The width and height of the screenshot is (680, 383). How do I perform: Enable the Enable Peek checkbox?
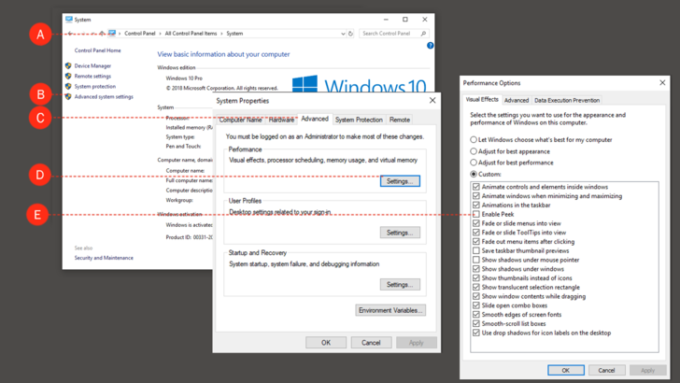point(476,214)
